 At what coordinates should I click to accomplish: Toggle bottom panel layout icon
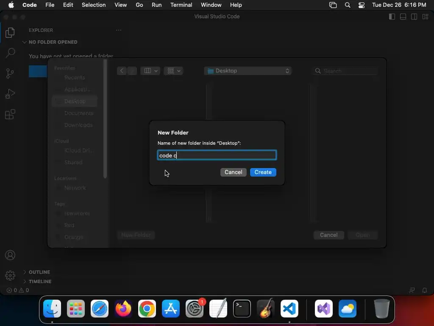click(403, 17)
